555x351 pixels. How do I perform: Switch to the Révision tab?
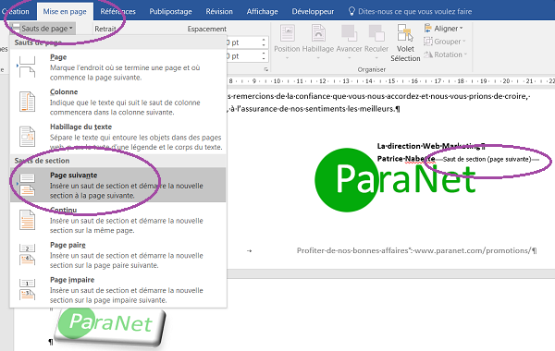(219, 11)
